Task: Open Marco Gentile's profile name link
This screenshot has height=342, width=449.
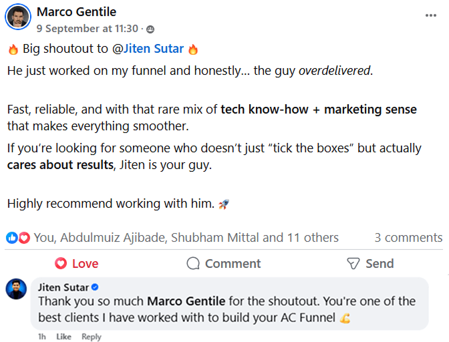Action: click(x=76, y=12)
